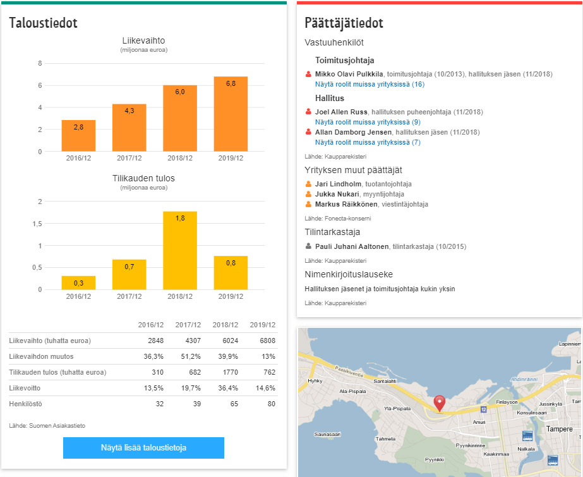
Task: Click the 2018/12 yellow Tilikauden tulos bar
Action: tap(180, 251)
